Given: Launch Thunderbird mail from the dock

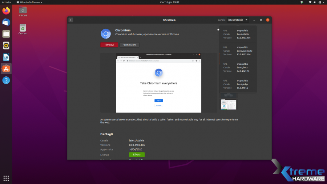Looking at the screenshot, I should [x=6, y=22].
